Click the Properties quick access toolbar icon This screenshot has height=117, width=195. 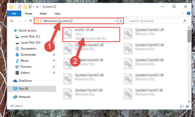(20, 7)
